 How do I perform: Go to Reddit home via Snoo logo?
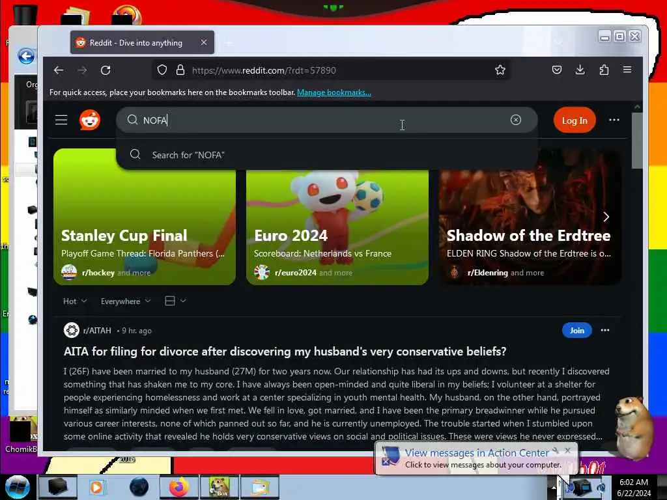[x=90, y=120]
